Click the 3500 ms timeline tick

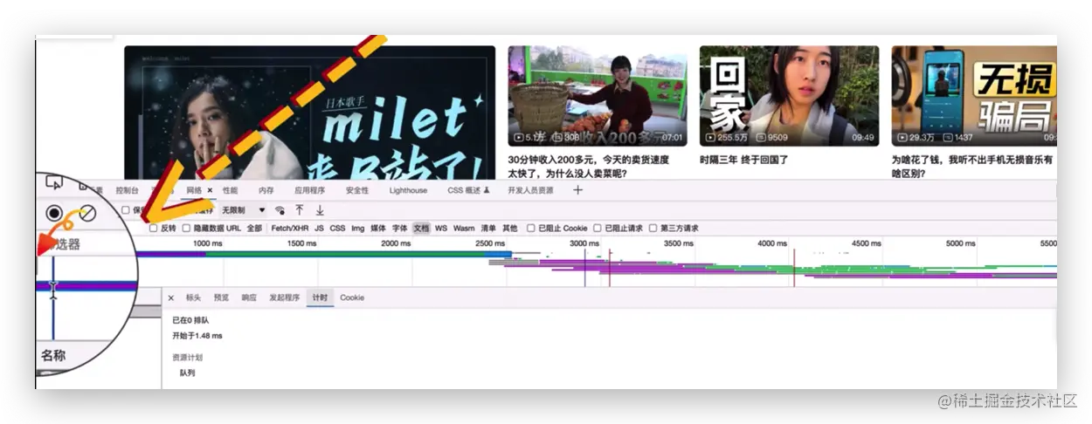(x=678, y=244)
